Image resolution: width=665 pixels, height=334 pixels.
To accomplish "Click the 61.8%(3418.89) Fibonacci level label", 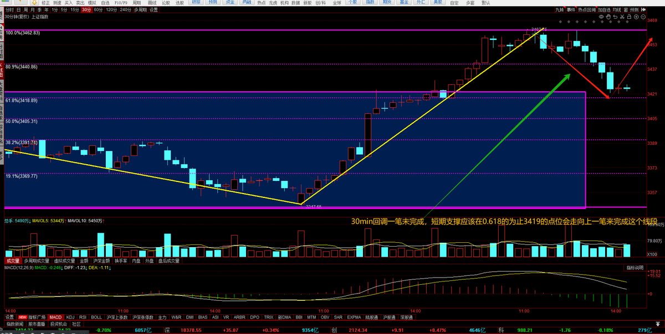I will coord(22,101).
